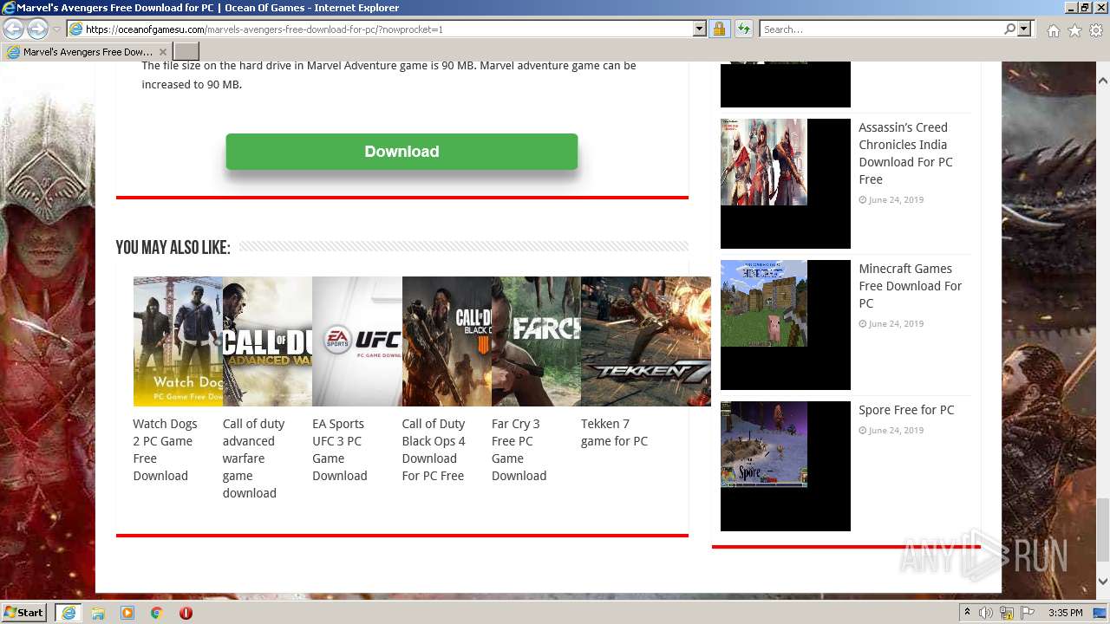Click the browser Forward arrow
This screenshot has height=624, width=1110.
tap(37, 29)
